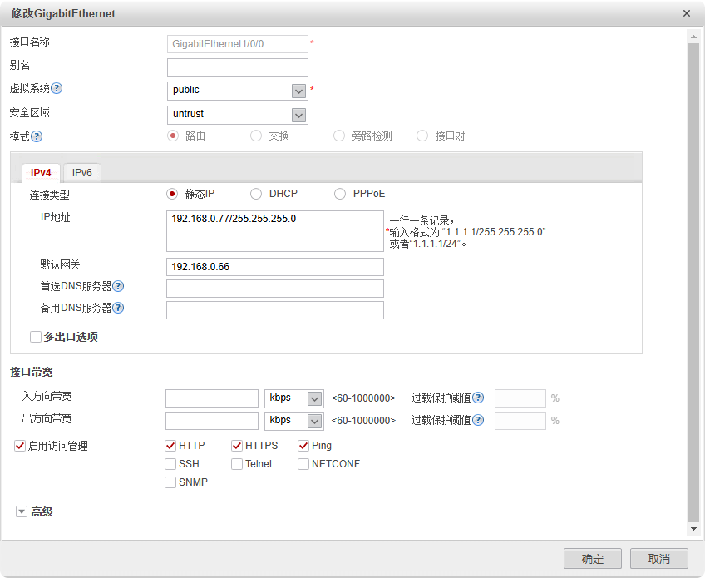Screen dimensions: 705x578
Task: Click help icon next to 首选DNS服务器
Action: [118, 287]
